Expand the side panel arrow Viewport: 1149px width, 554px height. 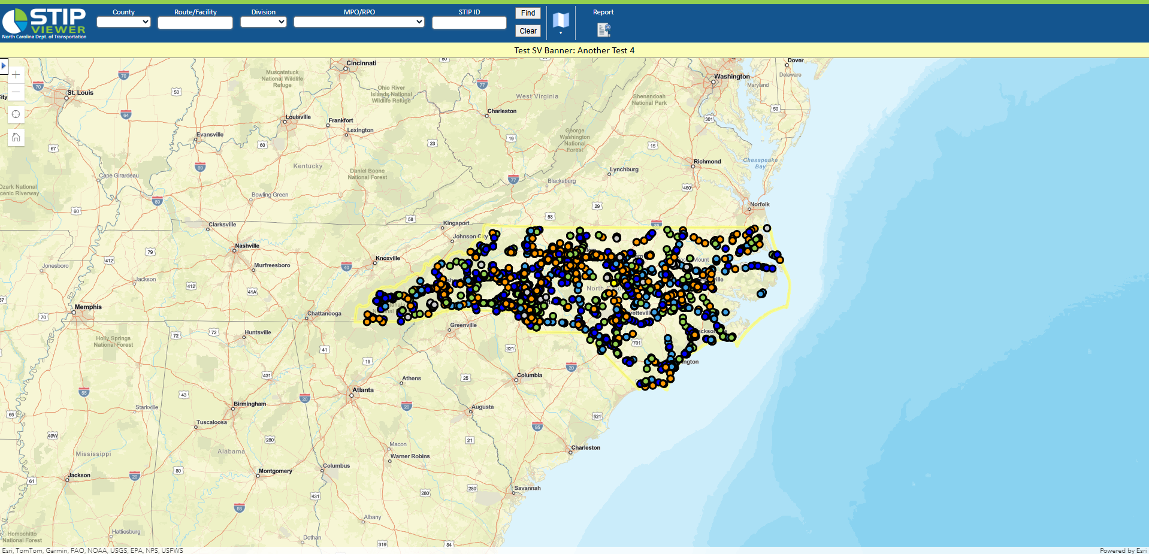(x=4, y=66)
